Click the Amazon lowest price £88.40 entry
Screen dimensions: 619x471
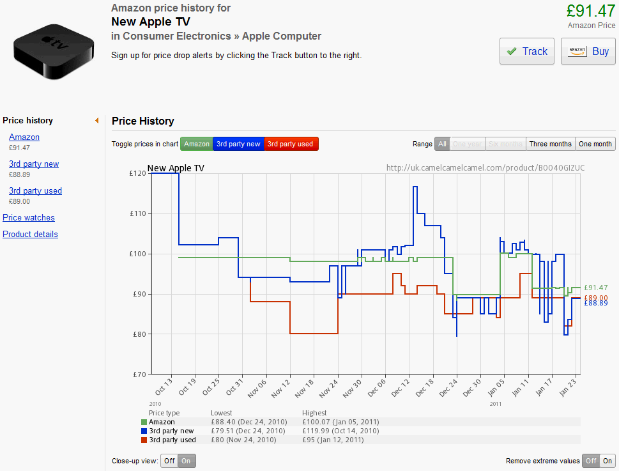click(x=249, y=422)
